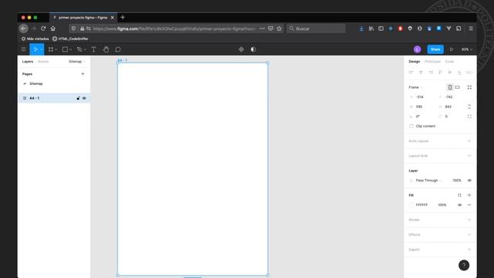Switch to the Code tab
This screenshot has height=278, width=494.
(449, 62)
